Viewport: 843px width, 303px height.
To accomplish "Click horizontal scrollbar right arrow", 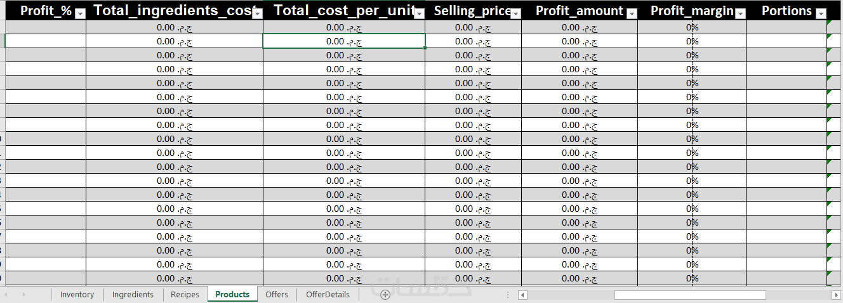I will (836, 295).
